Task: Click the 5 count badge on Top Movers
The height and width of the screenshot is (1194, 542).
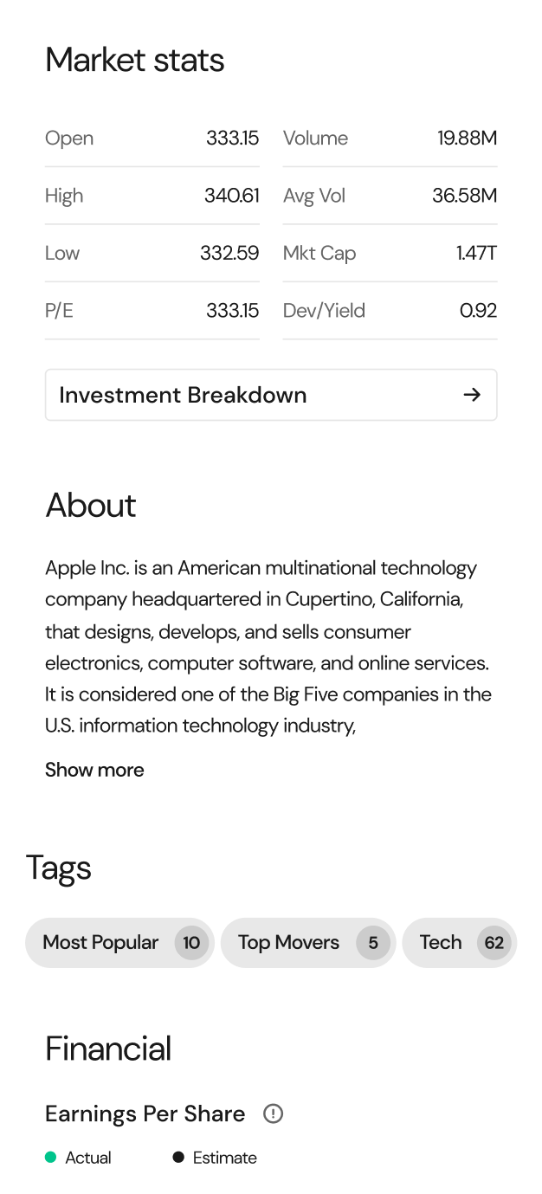Action: (373, 942)
